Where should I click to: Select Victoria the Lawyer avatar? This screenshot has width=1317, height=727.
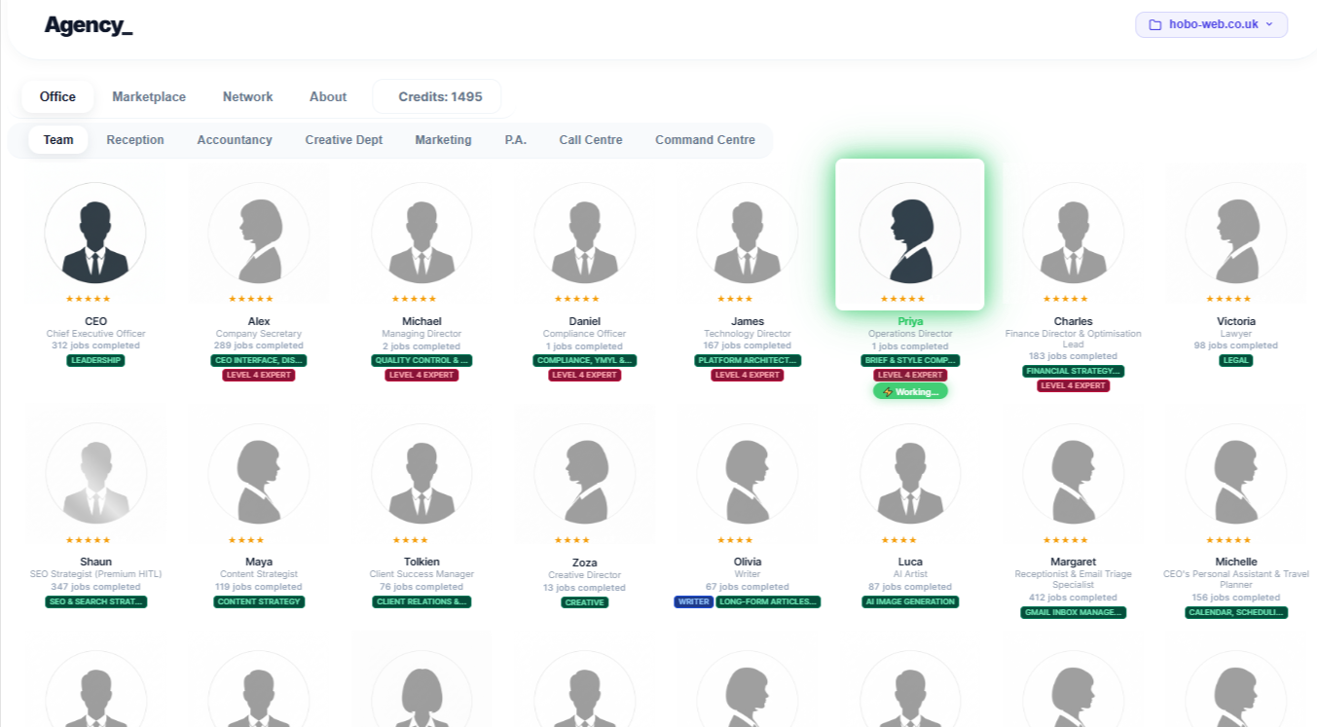pos(1235,234)
